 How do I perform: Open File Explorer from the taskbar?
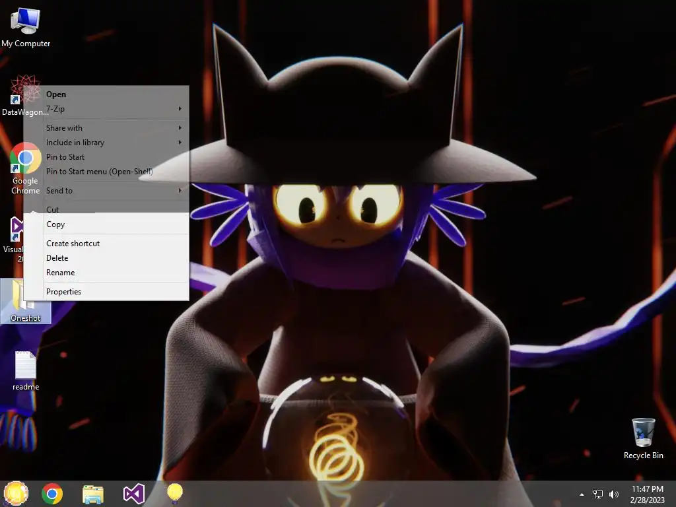point(93,494)
